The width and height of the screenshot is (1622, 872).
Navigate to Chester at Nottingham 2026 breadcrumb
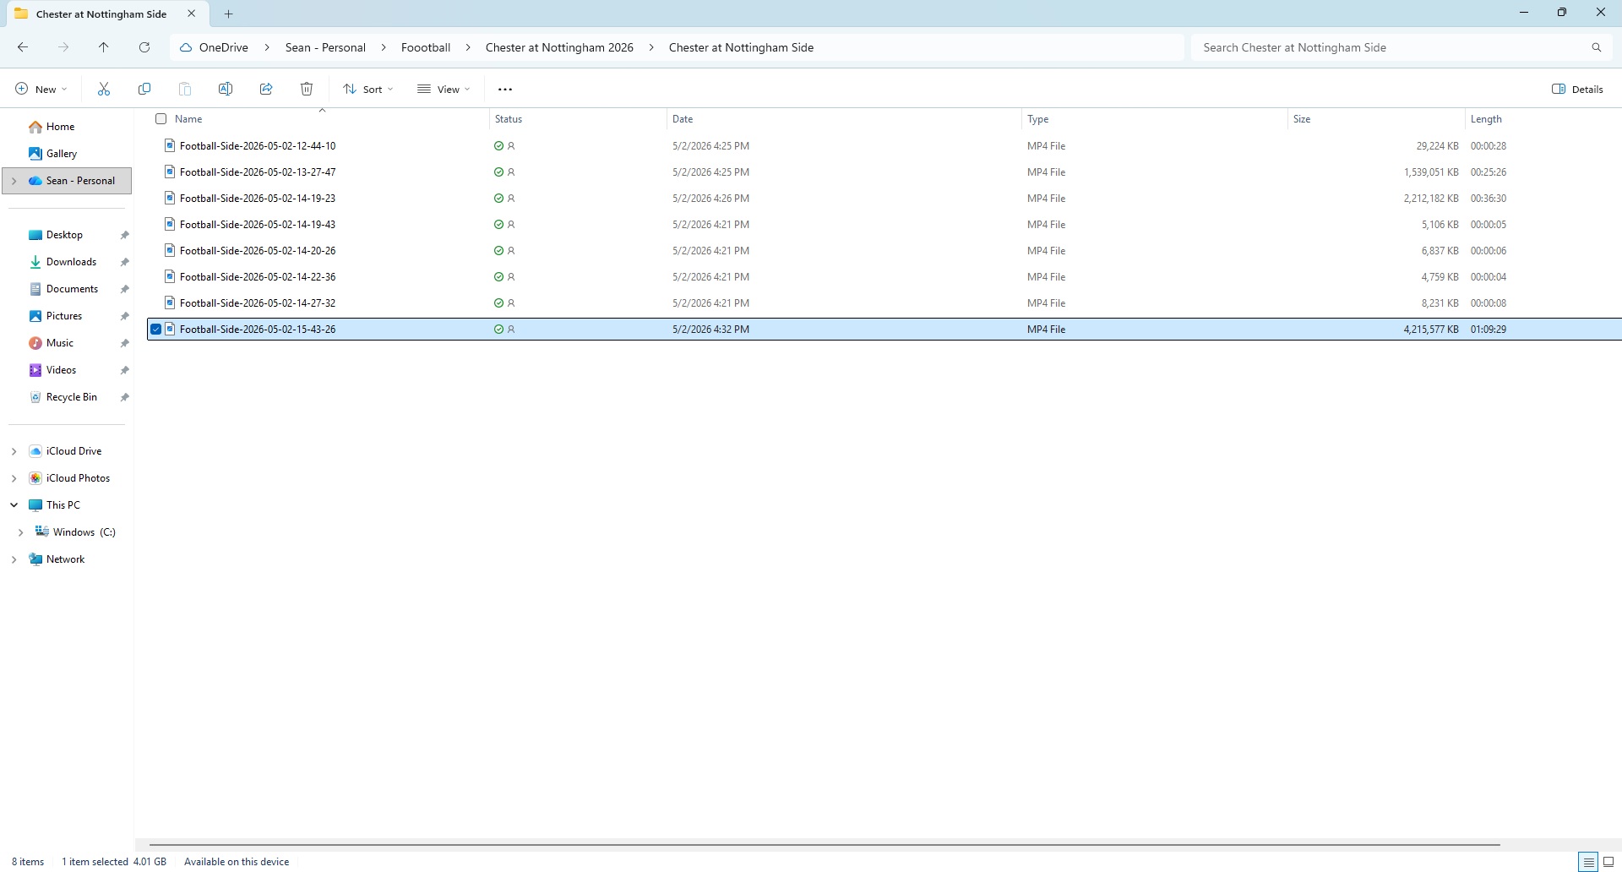[x=559, y=47]
